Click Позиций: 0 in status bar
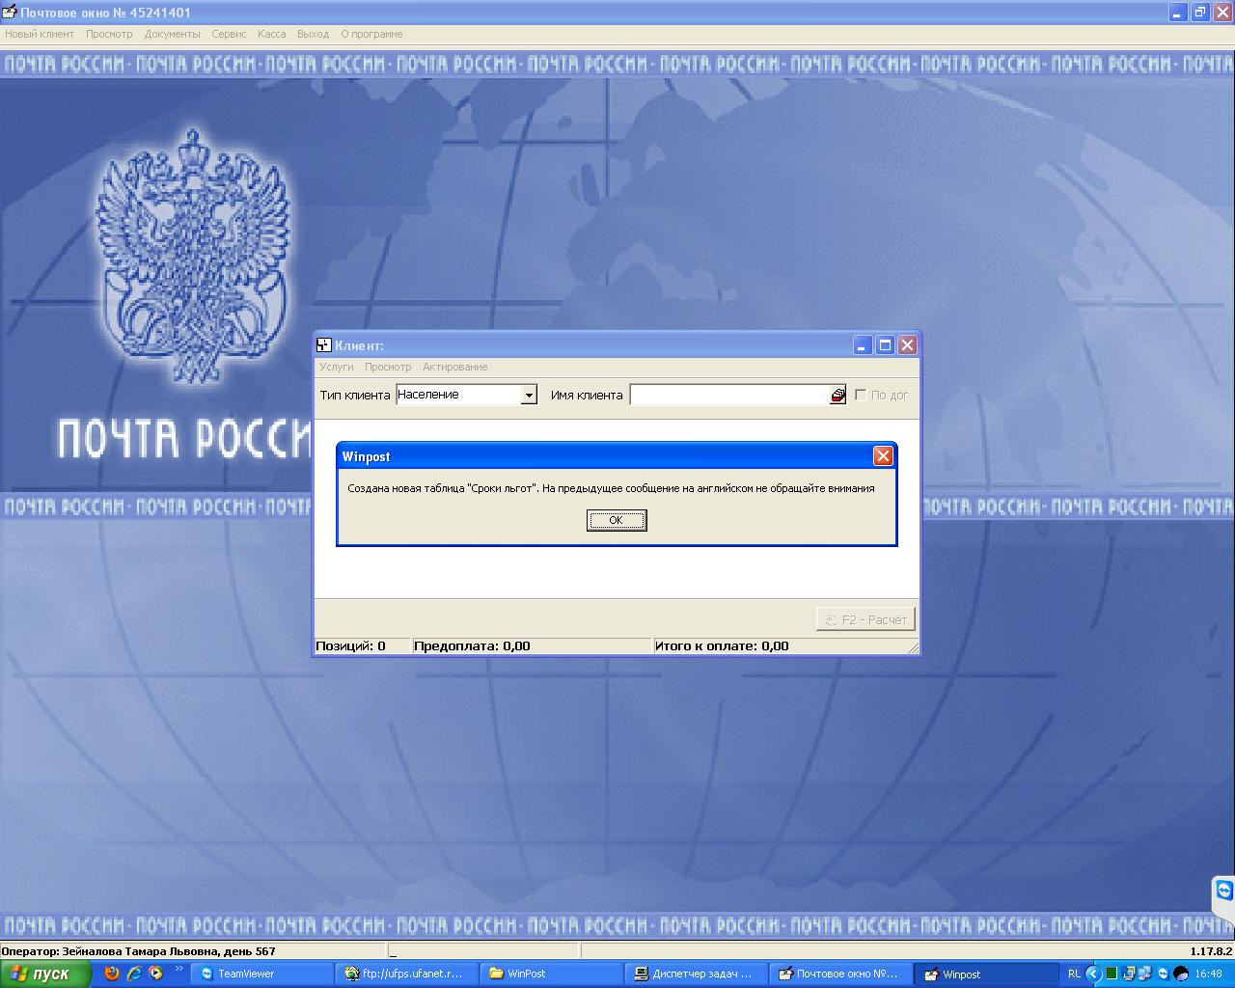The image size is (1235, 988). (x=350, y=646)
